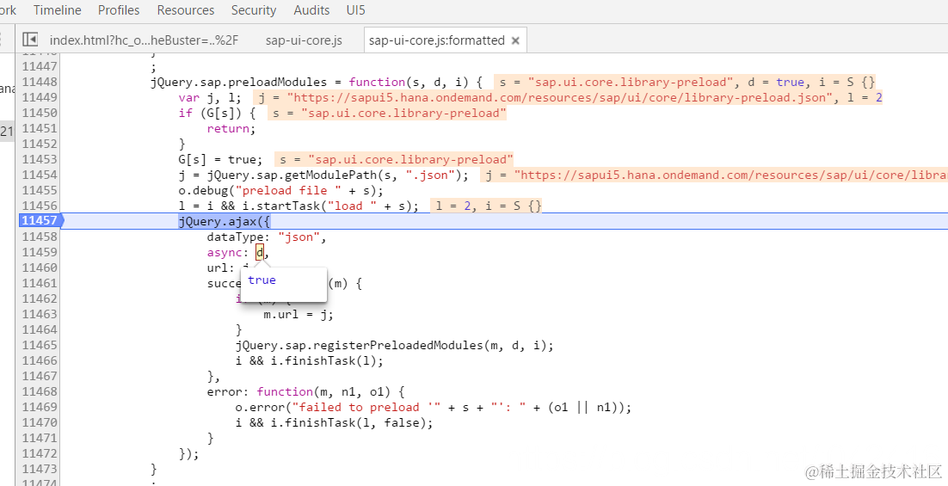
Task: Open the Resources panel tab
Action: [185, 10]
